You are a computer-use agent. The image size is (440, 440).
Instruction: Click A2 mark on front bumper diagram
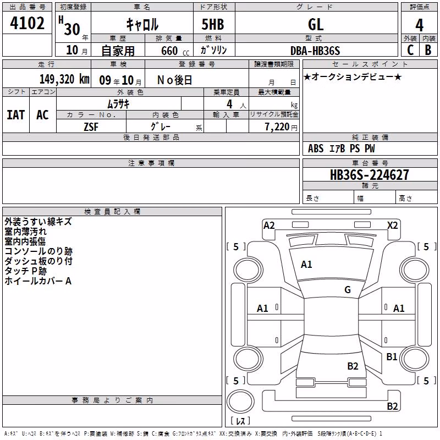click(269, 226)
